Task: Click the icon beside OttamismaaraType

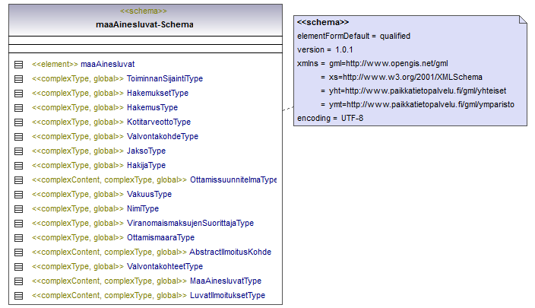Action: click(19, 238)
